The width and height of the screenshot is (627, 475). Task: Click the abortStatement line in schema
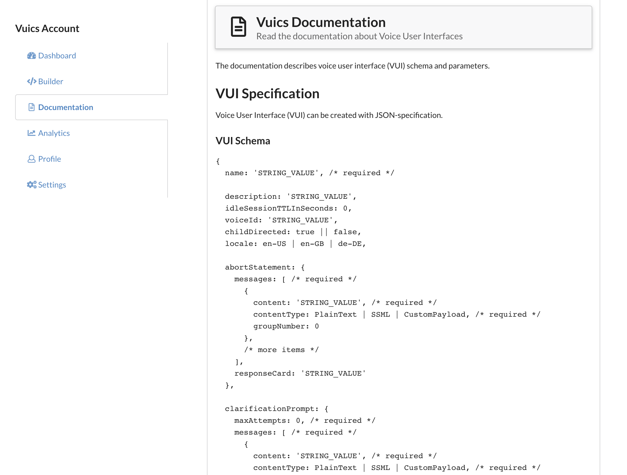[264, 267]
